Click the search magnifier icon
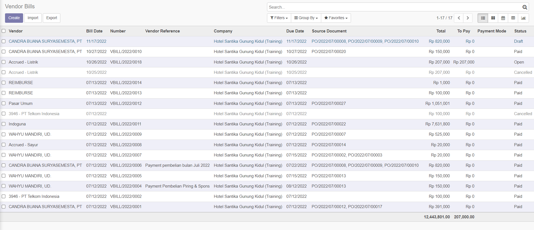Screen dimensions: 534x230 tap(525, 7)
